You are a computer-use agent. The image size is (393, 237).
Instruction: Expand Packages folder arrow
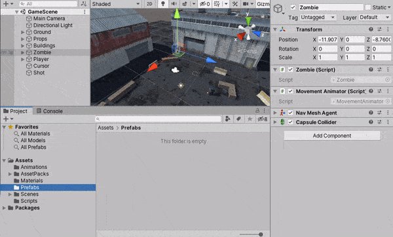(4, 208)
